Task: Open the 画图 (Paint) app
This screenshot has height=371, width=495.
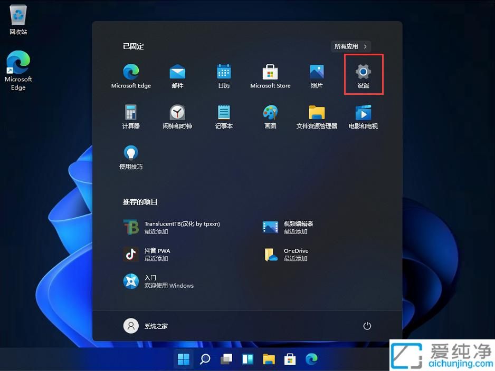Action: tap(270, 116)
